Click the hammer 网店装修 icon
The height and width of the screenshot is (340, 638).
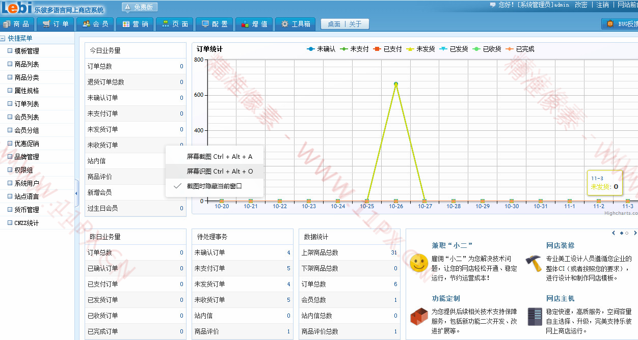point(534,263)
